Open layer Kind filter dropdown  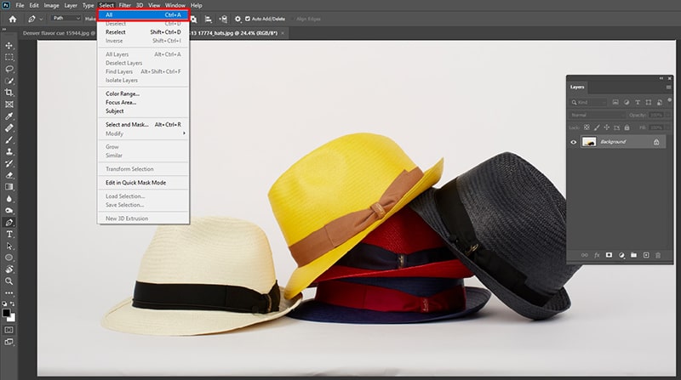point(588,102)
